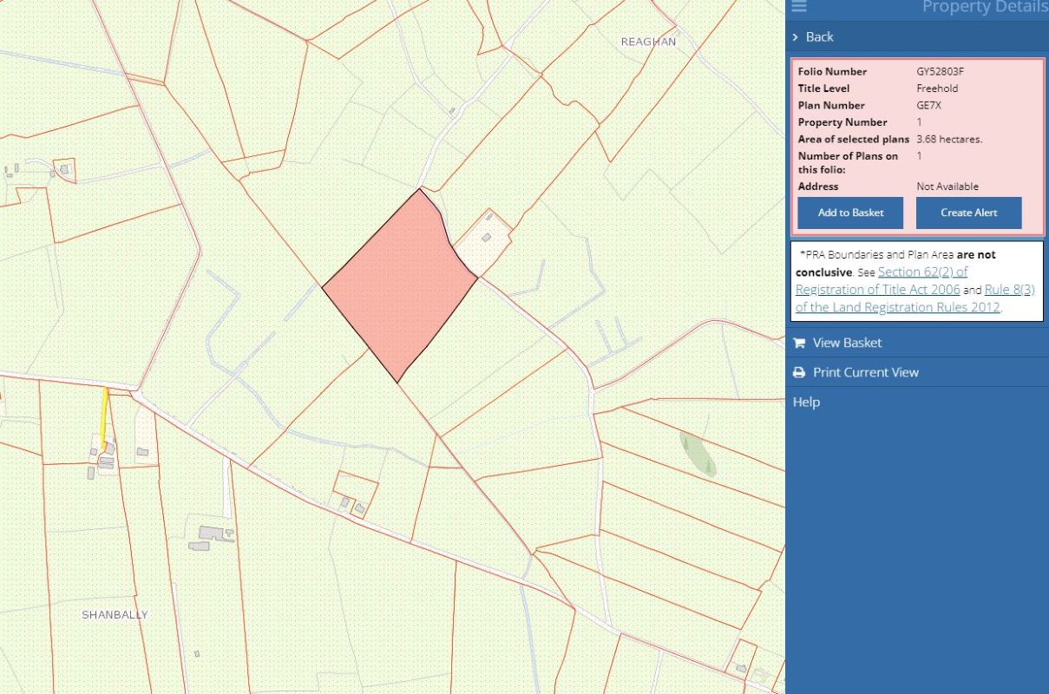The image size is (1049, 694).
Task: Click the printer icon
Action: [x=799, y=372]
